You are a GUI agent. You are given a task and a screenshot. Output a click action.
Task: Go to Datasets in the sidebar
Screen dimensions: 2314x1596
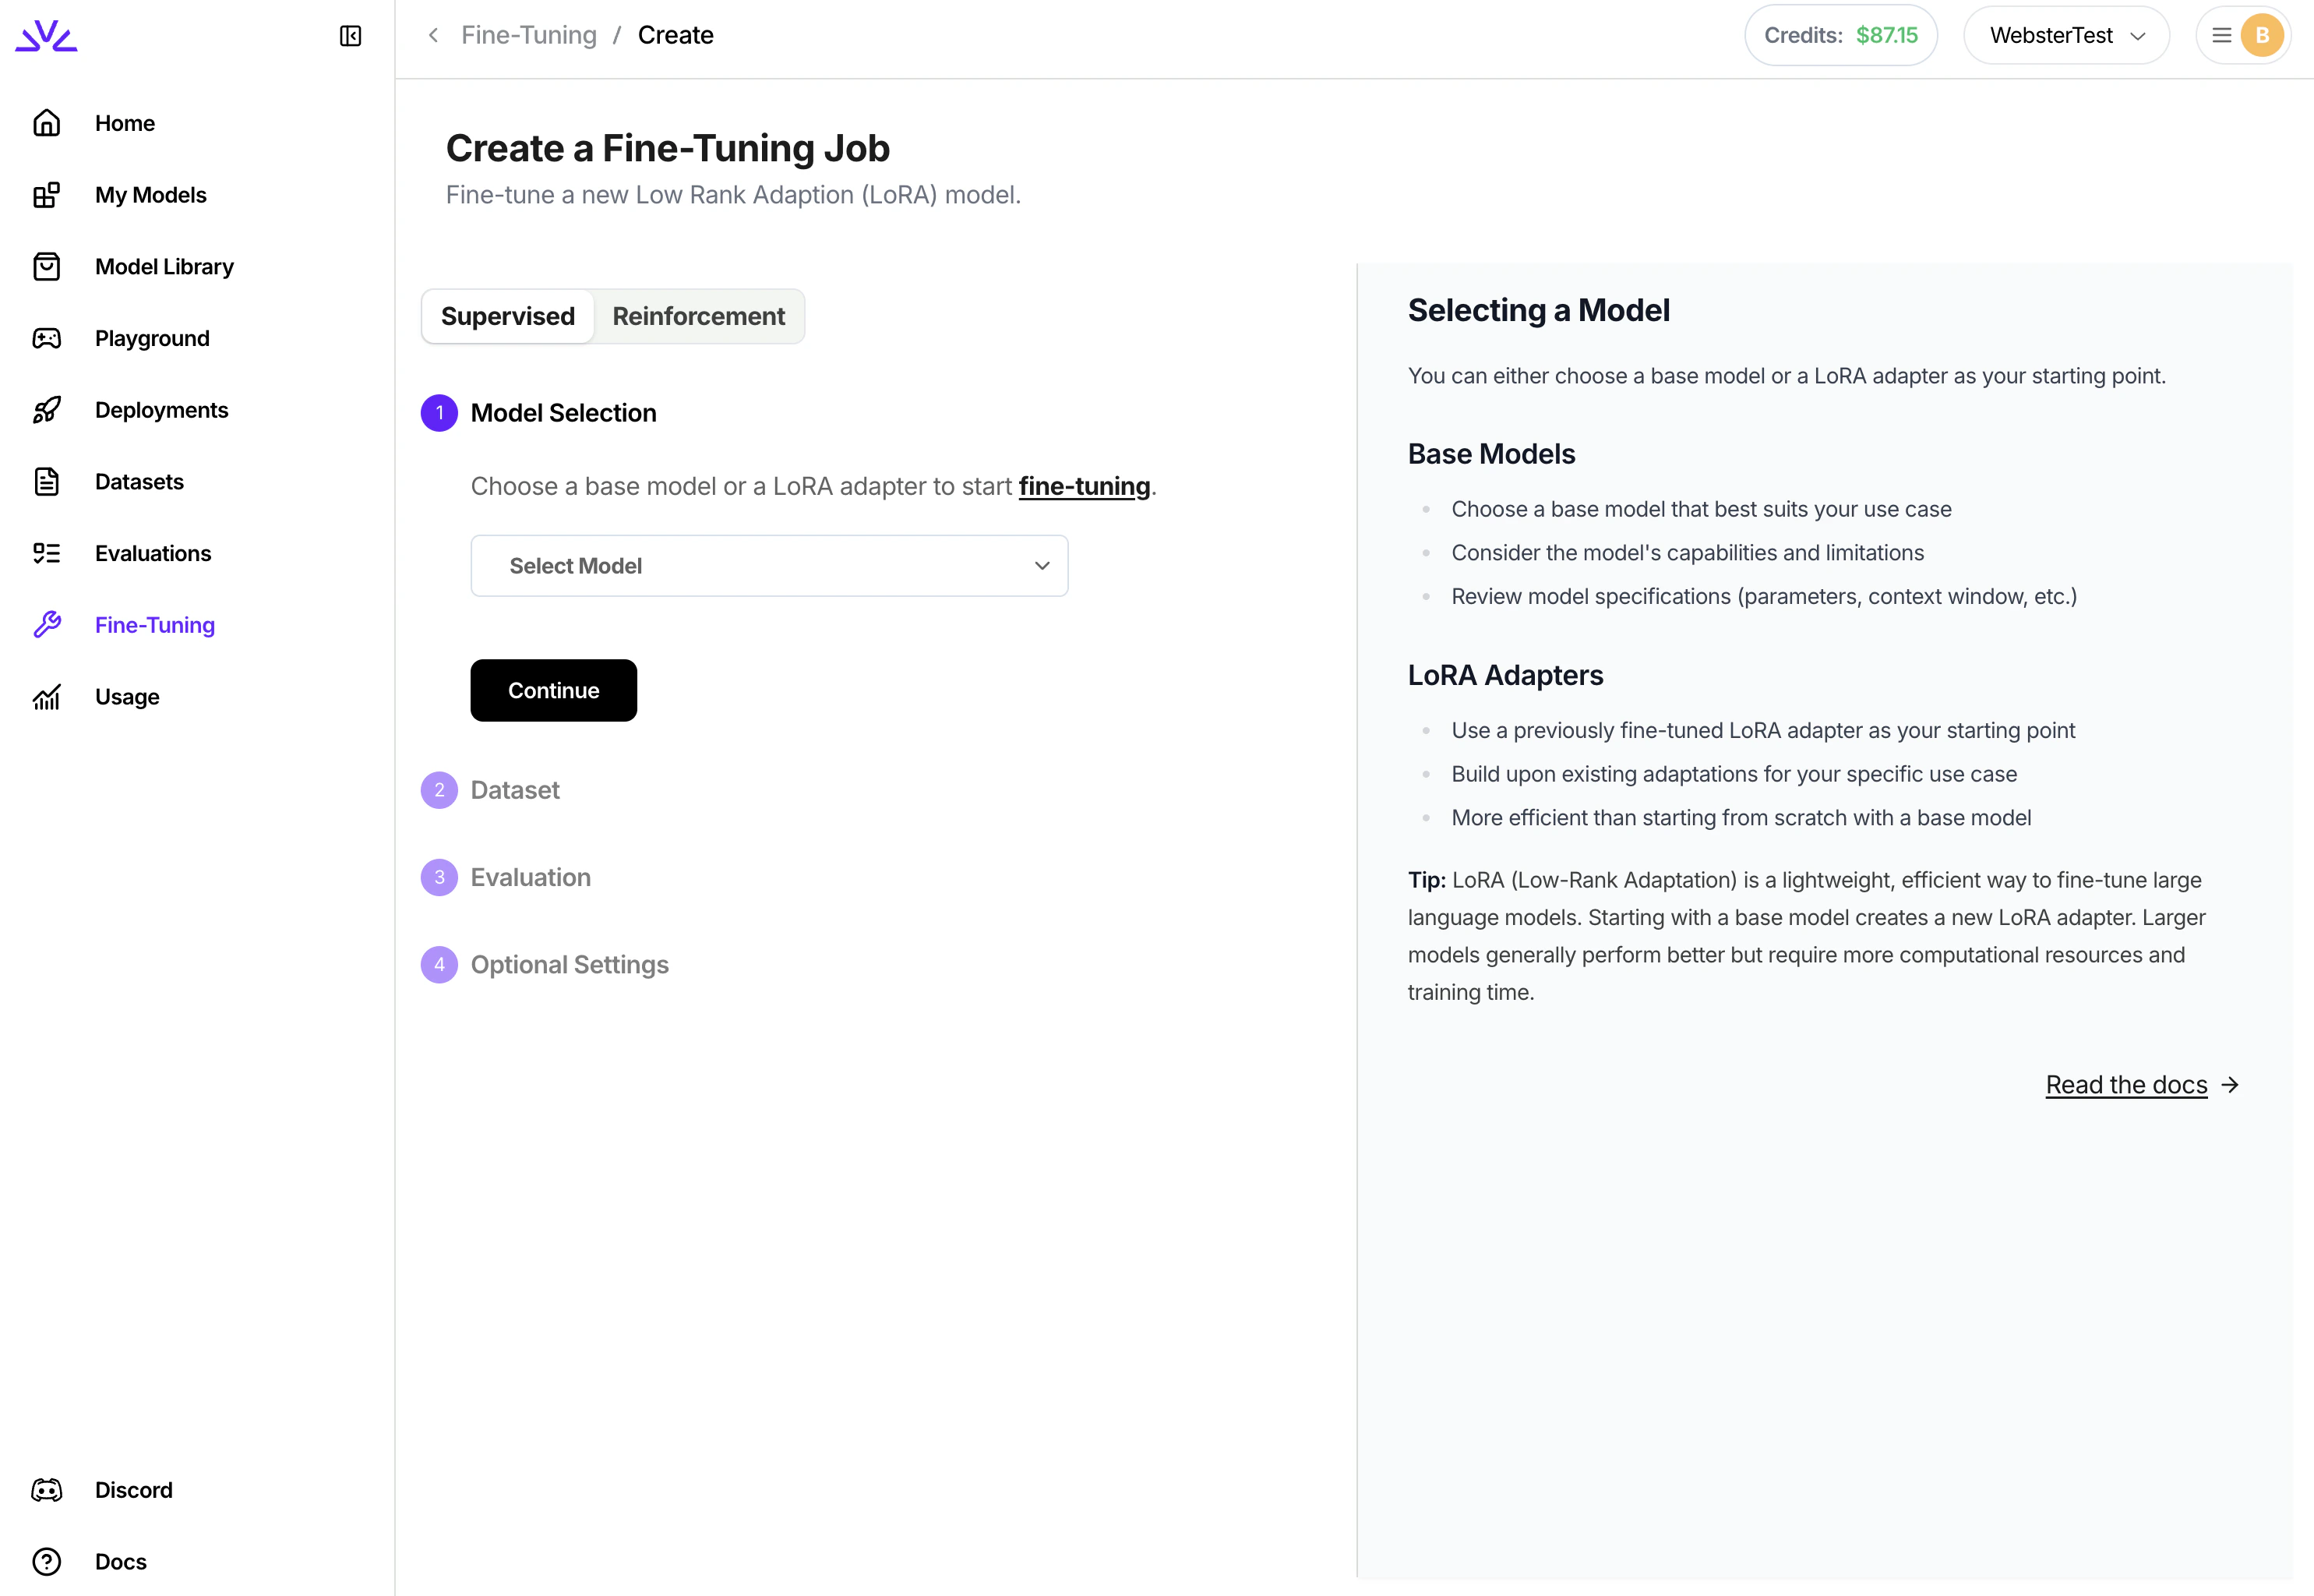point(139,482)
